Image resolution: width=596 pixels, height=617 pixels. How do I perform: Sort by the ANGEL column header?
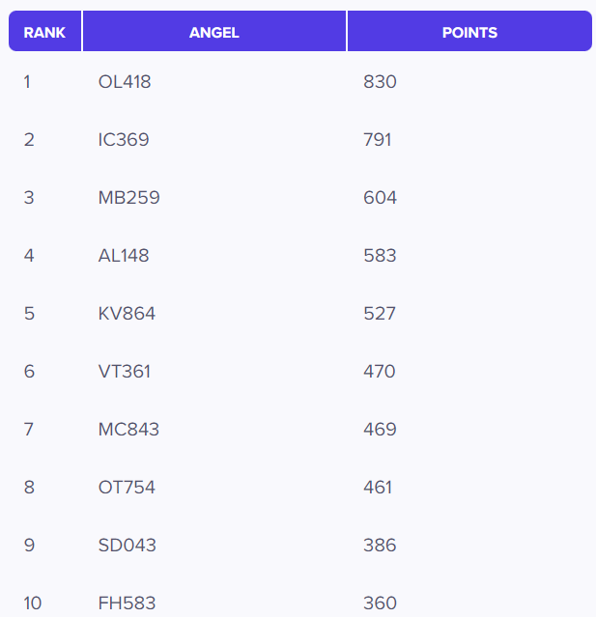tap(213, 32)
